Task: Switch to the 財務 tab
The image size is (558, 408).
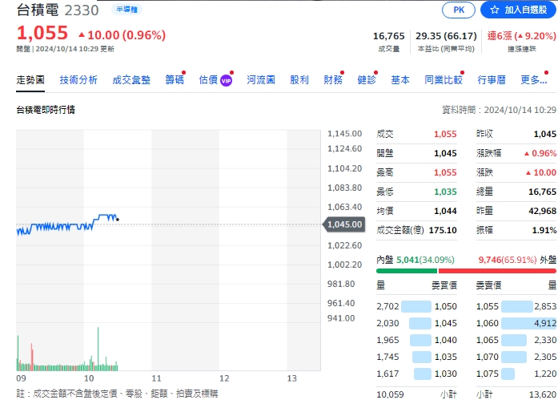Action: (333, 80)
